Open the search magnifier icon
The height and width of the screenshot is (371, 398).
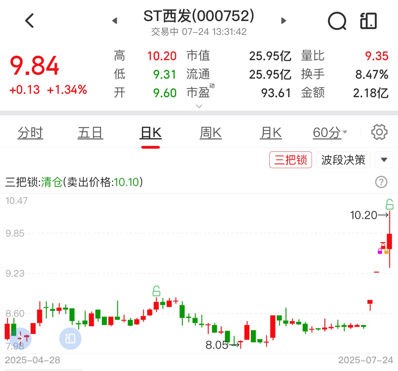pos(337,21)
